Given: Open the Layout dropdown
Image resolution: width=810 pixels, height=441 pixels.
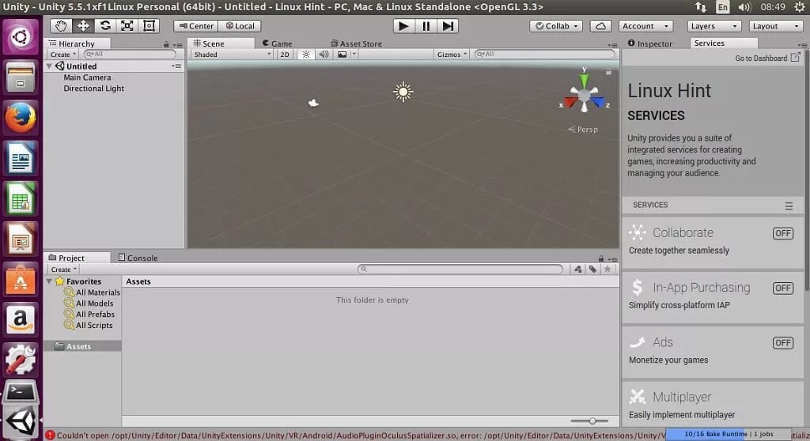Looking at the screenshot, I should (775, 26).
